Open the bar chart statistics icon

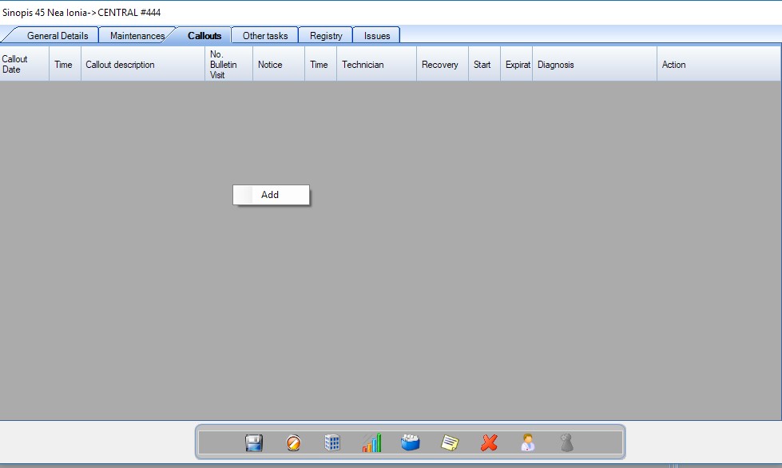371,442
